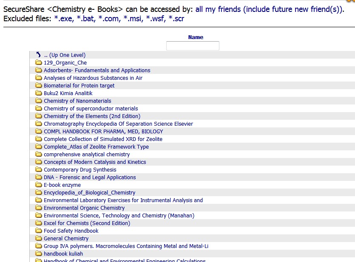Click folder icon beside 129_Organic_Che
The image size is (355, 262).
39,63
